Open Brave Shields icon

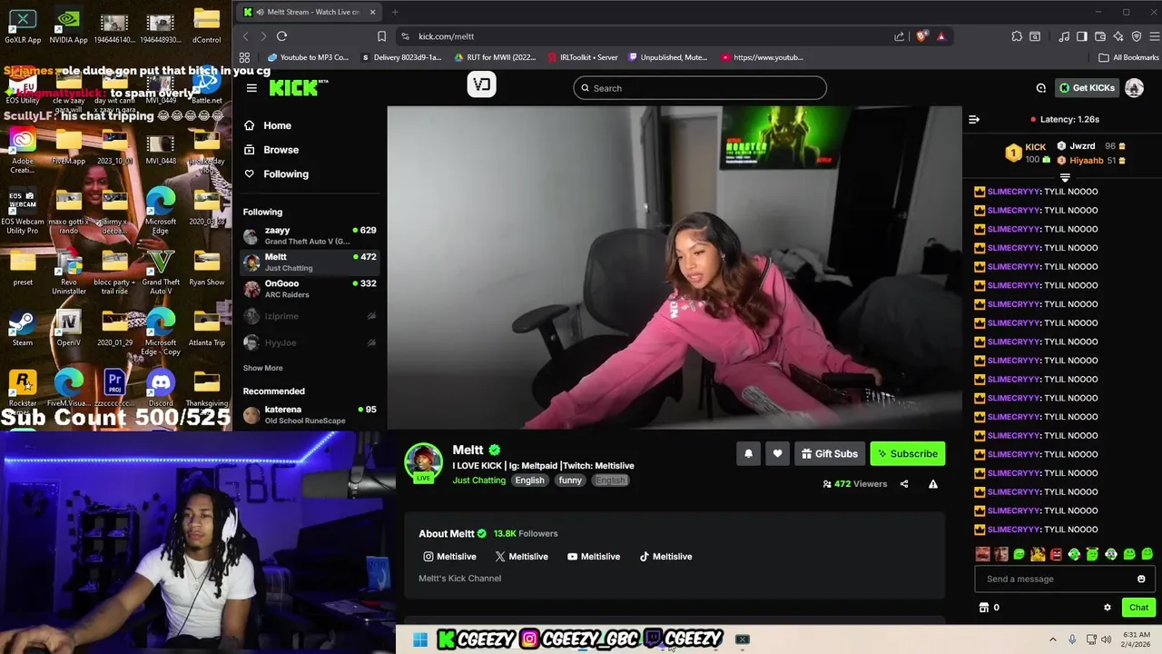pos(921,36)
